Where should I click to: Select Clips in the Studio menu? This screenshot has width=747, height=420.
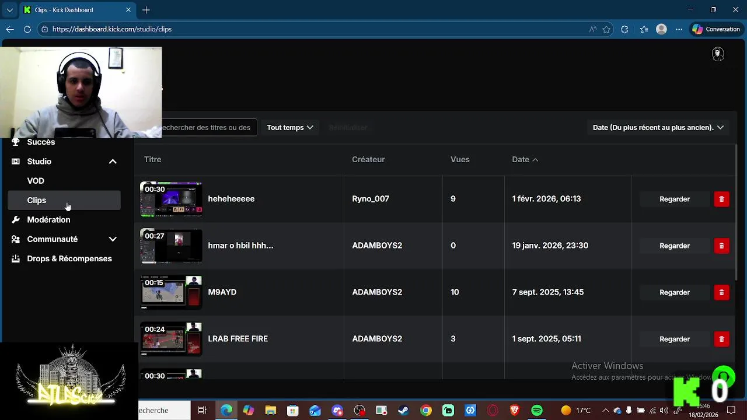64,200
